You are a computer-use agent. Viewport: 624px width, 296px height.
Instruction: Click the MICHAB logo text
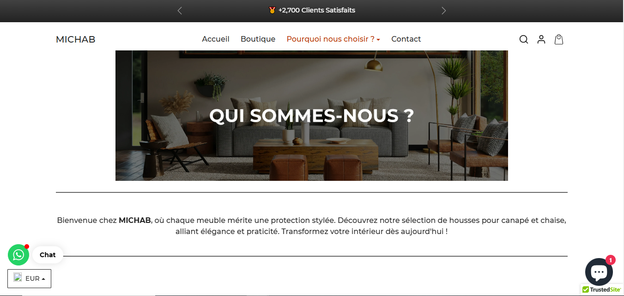pyautogui.click(x=76, y=39)
